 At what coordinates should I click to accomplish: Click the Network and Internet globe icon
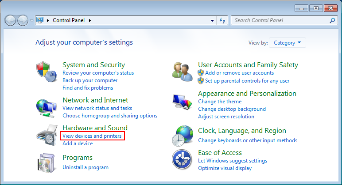[46, 107]
